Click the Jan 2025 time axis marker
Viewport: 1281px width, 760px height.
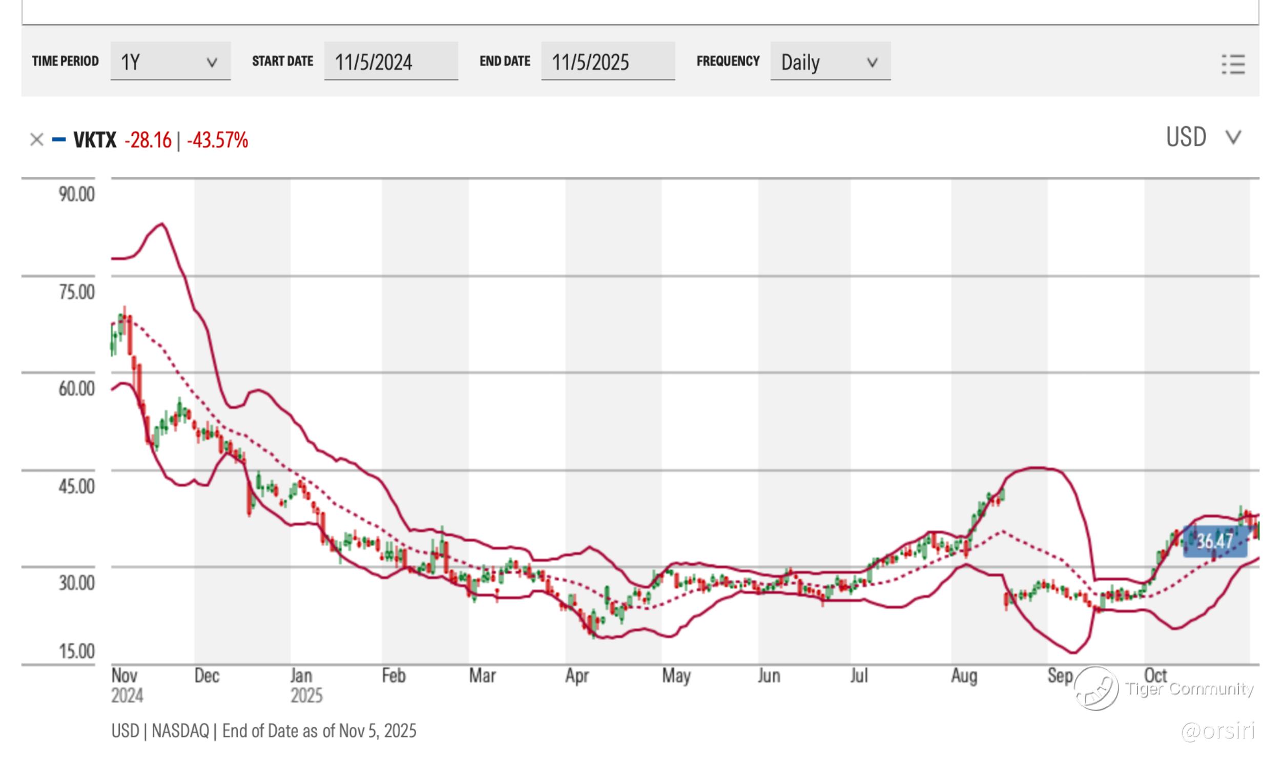(x=306, y=685)
